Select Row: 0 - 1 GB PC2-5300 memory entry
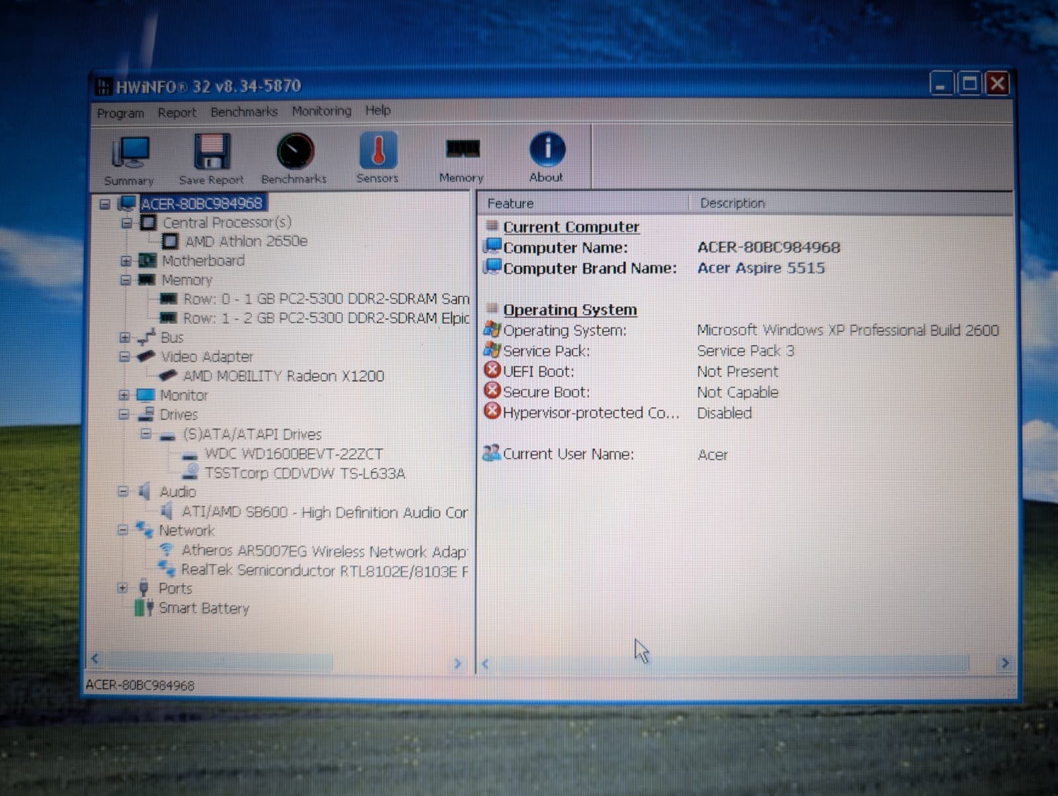 point(326,299)
